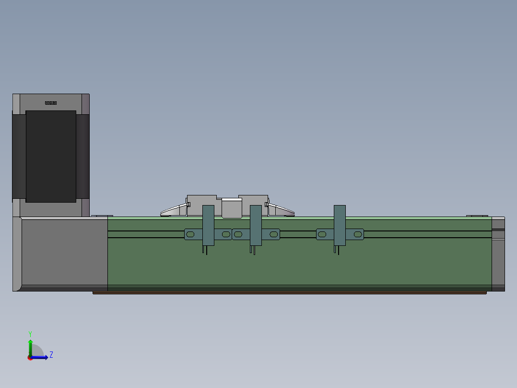The image size is (517, 388).
Task: Select the right angled cover of carriage
Action: tap(281, 210)
